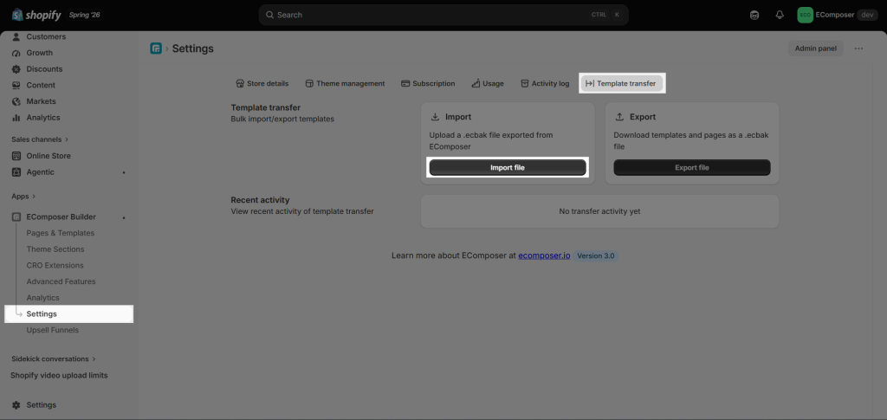Screen dimensions: 887x420
Task: Switch to the Activity log tab
Action: coord(545,84)
